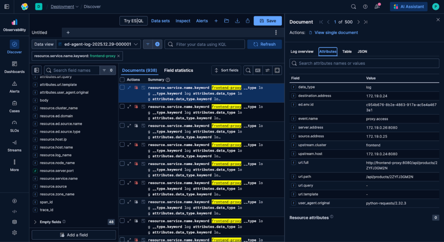The width and height of the screenshot is (444, 242).
Task: Click the KQL filter query input
Action: click(205, 44)
